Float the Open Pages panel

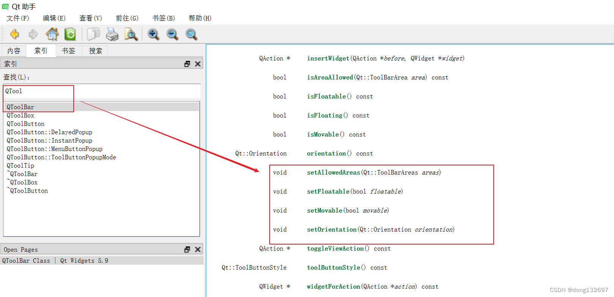point(187,249)
